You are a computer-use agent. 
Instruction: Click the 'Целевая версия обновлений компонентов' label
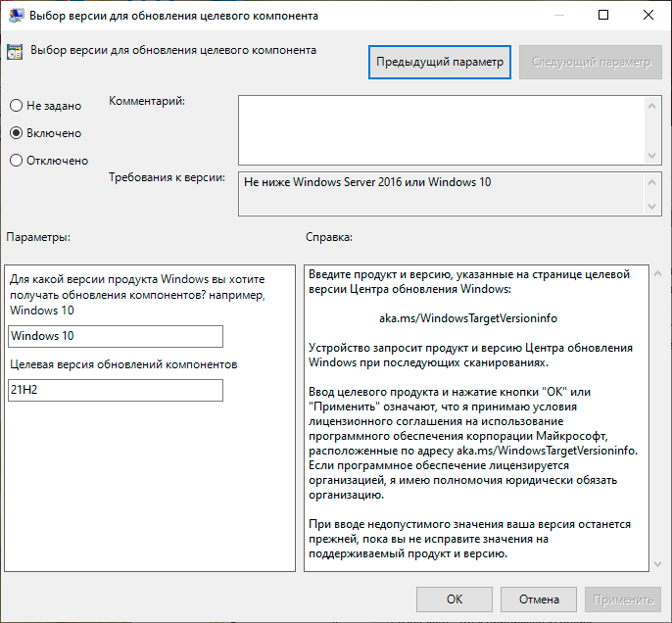point(123,364)
